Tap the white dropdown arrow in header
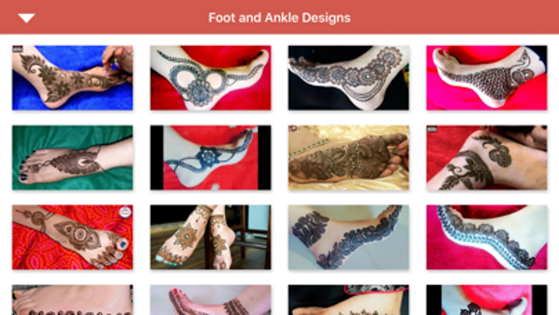Screen dimensions: 559x315 pyautogui.click(x=26, y=18)
